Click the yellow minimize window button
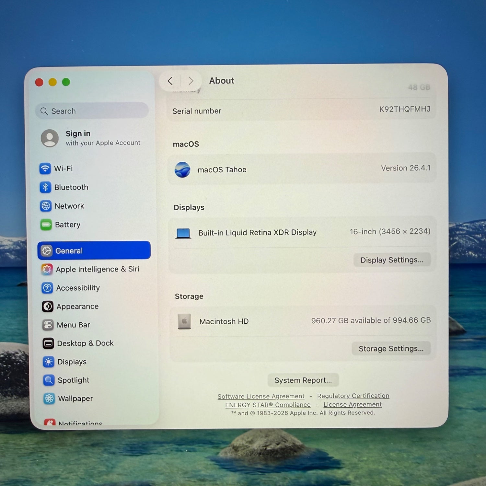Screen dimensions: 486x486 52,82
